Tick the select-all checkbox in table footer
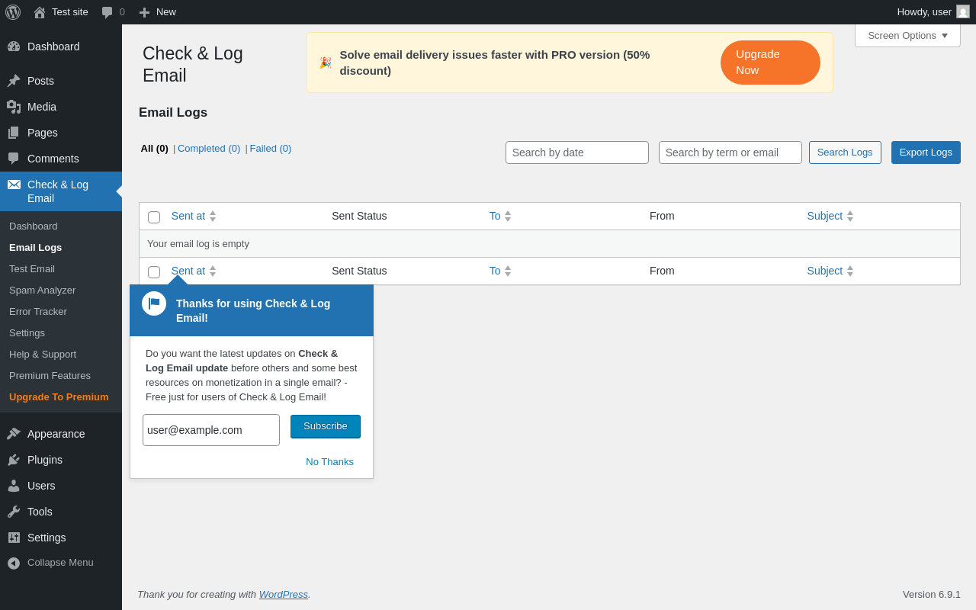The height and width of the screenshot is (610, 976). [154, 272]
